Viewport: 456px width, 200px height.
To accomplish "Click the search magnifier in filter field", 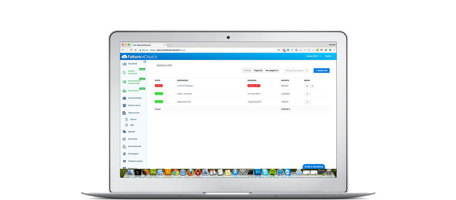I will (x=307, y=70).
